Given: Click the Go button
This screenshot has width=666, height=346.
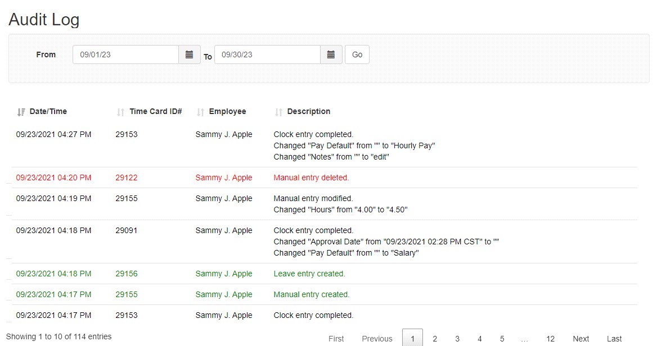Looking at the screenshot, I should [x=357, y=54].
